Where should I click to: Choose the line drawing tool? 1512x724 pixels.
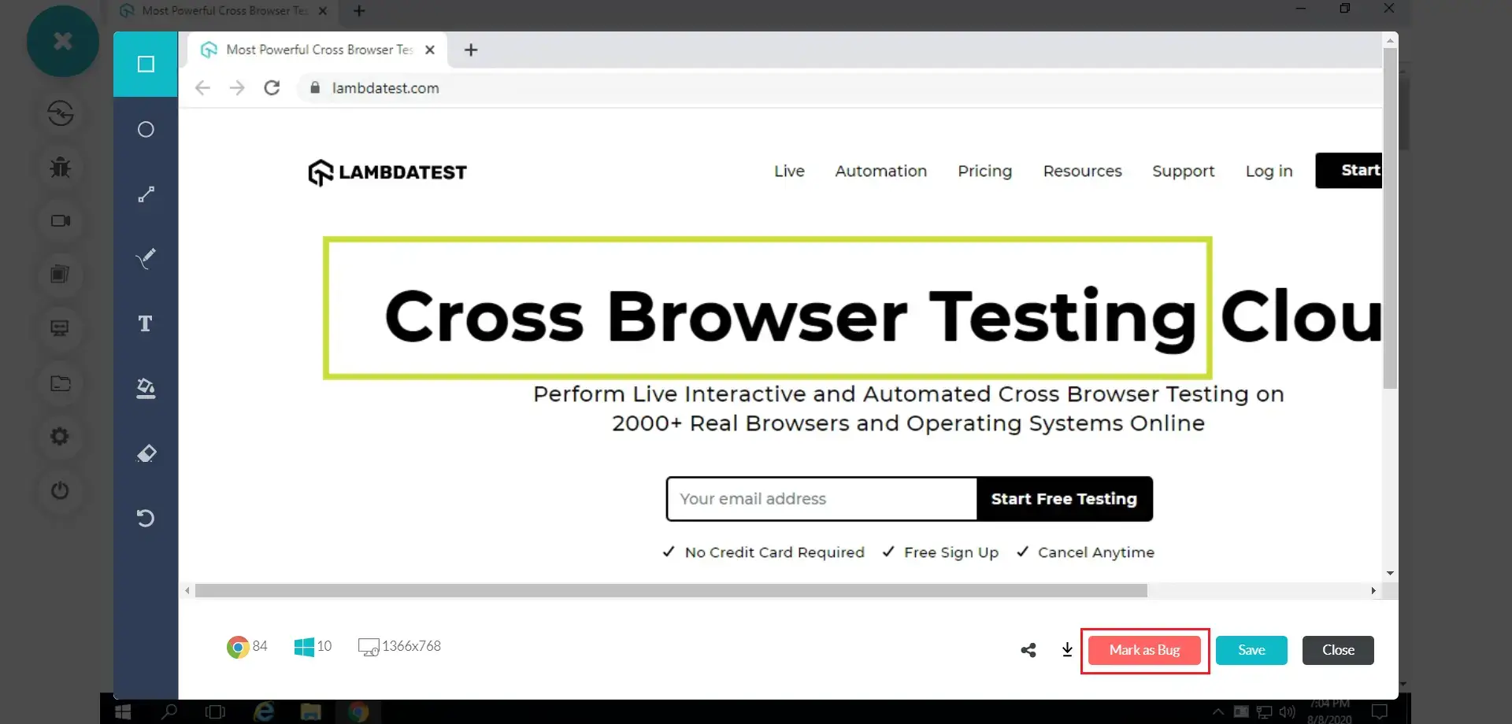(146, 194)
